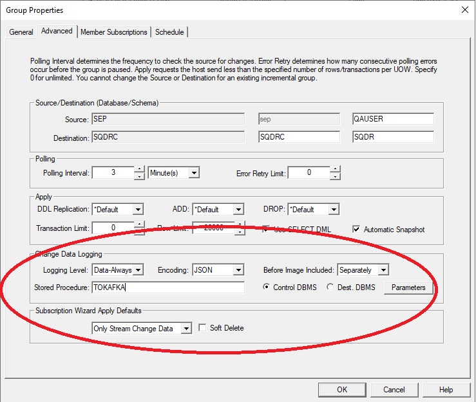The height and width of the screenshot is (402, 476).
Task: Expand the Only Stream Change Data dropdown
Action: pyautogui.click(x=186, y=329)
